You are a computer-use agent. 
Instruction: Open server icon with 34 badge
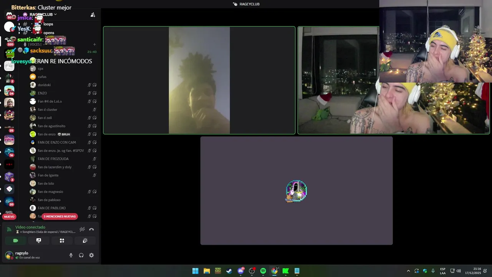[9, 91]
